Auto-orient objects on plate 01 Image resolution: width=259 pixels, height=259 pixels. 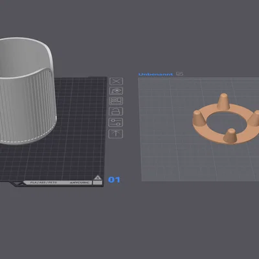[116, 91]
